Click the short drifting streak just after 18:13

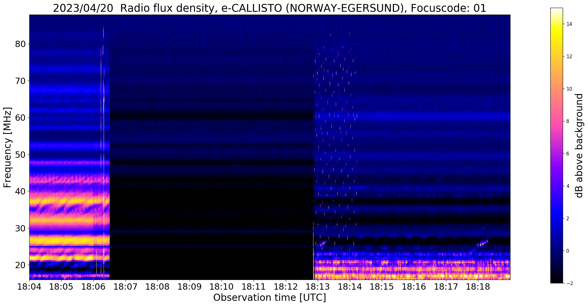click(x=323, y=243)
